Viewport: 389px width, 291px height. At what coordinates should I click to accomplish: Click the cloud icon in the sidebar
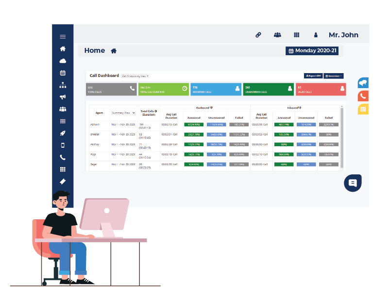[x=63, y=61]
